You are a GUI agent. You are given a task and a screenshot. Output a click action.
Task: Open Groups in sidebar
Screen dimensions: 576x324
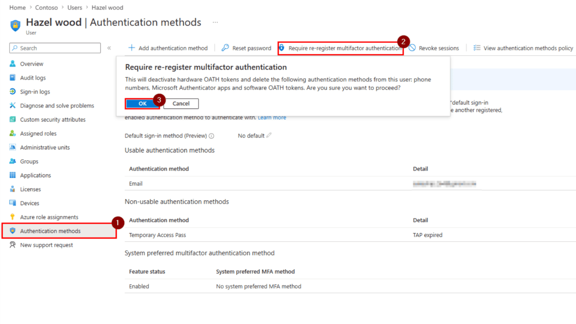(x=29, y=162)
